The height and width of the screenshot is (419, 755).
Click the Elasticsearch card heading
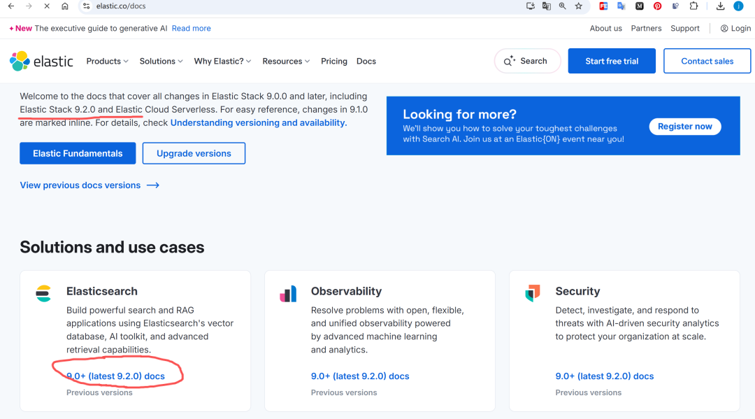(102, 292)
